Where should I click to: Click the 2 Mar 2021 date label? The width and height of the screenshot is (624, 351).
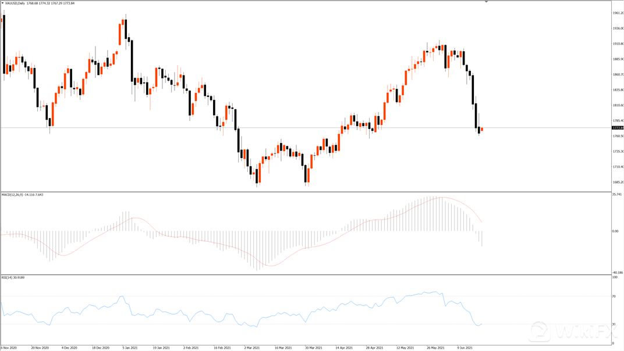point(252,348)
